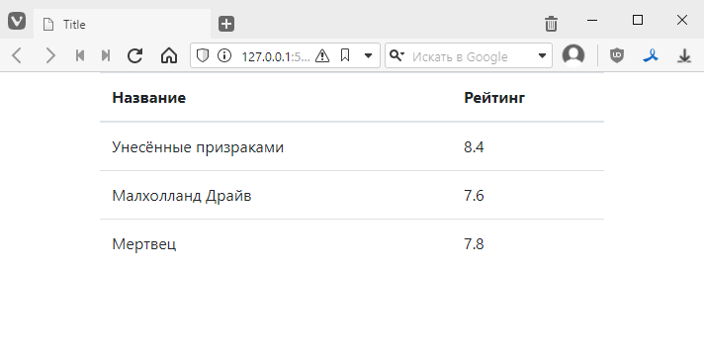The width and height of the screenshot is (704, 363).
Task: Open the search history dropdown arrow
Action: [x=542, y=55]
